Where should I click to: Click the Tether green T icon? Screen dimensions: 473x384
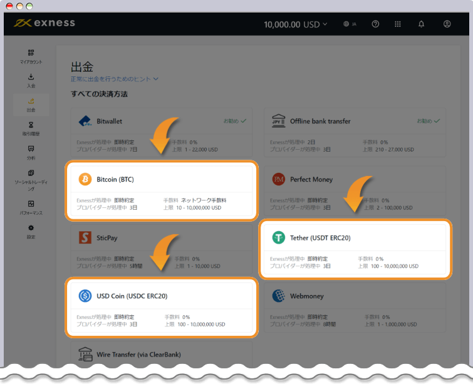click(x=278, y=238)
